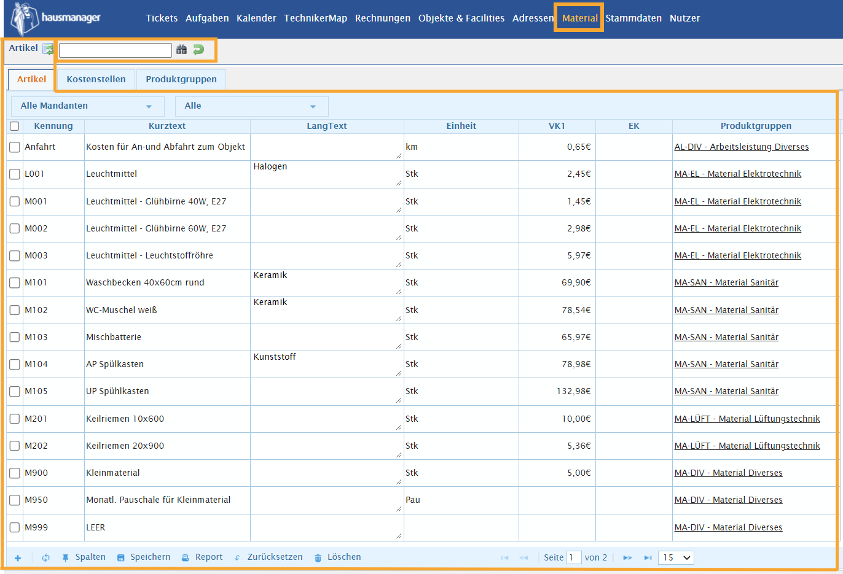Viewport: 843px width, 574px height.
Task: Sort by the Kurztext column header
Action: point(167,126)
